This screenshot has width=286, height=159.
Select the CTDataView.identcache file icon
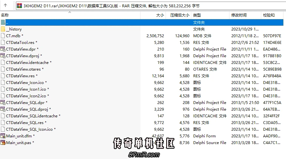click(3, 63)
